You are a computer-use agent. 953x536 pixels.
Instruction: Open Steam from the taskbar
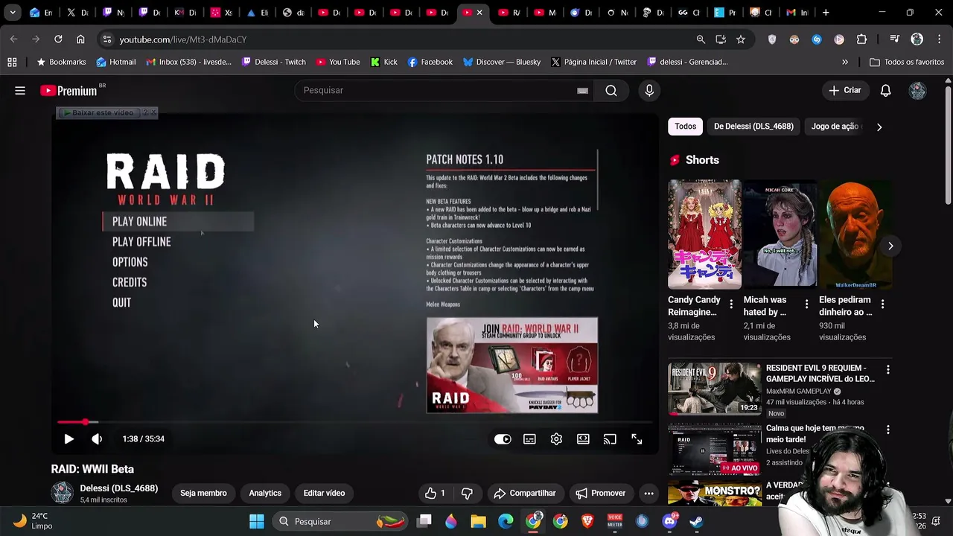click(x=696, y=521)
